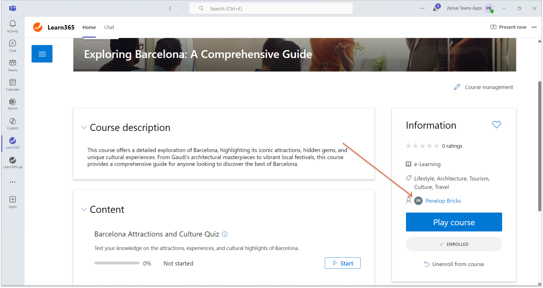Open more options next to Present now

[x=534, y=27]
